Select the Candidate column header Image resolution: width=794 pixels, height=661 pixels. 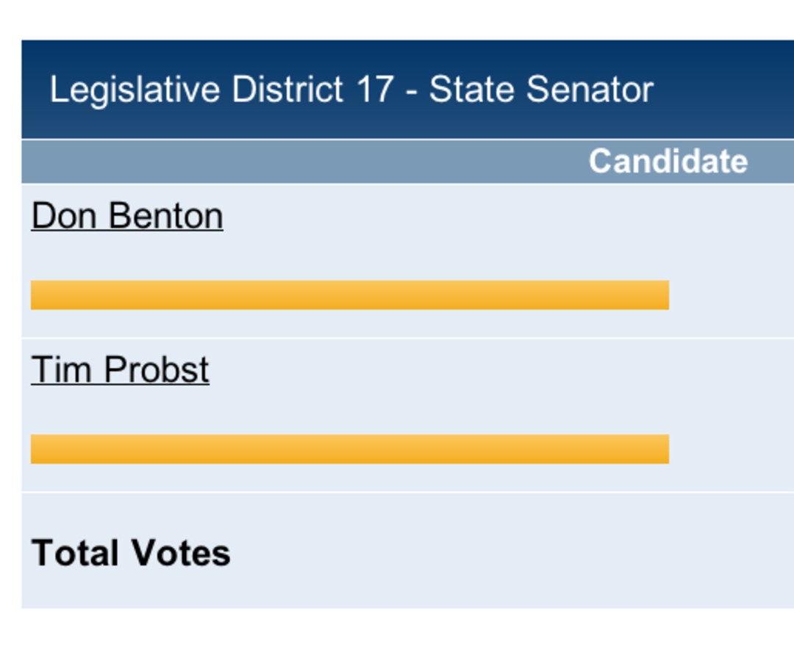pos(668,162)
